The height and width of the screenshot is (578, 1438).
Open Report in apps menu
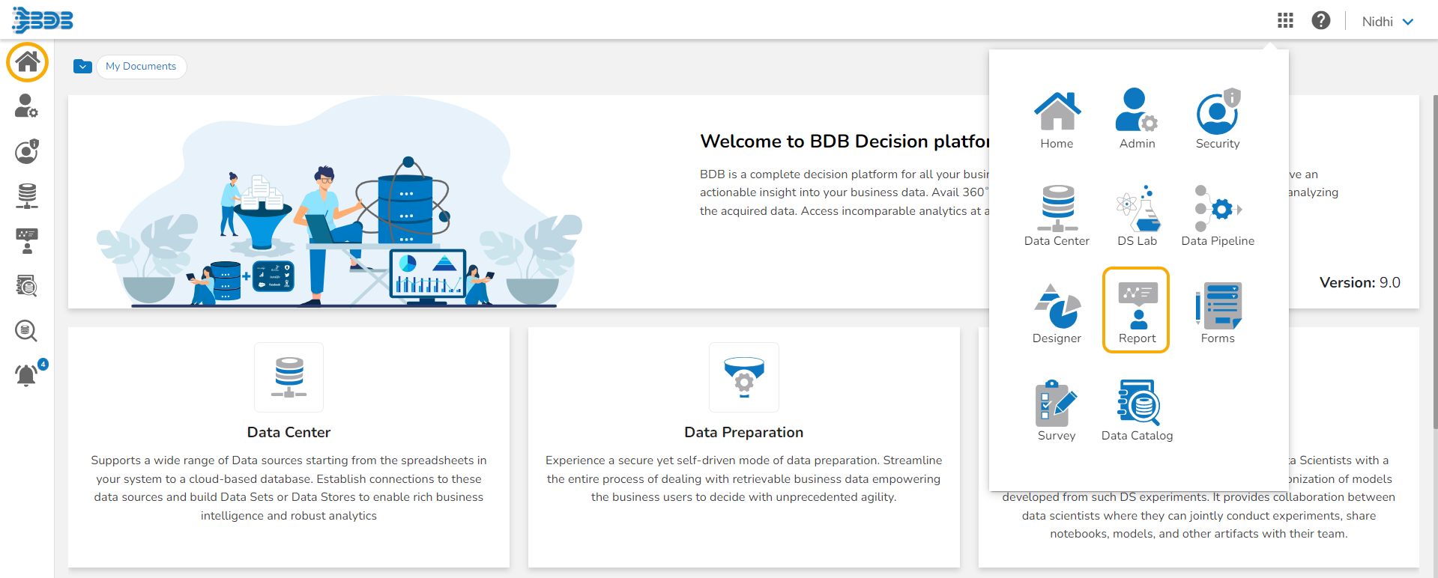point(1136,310)
